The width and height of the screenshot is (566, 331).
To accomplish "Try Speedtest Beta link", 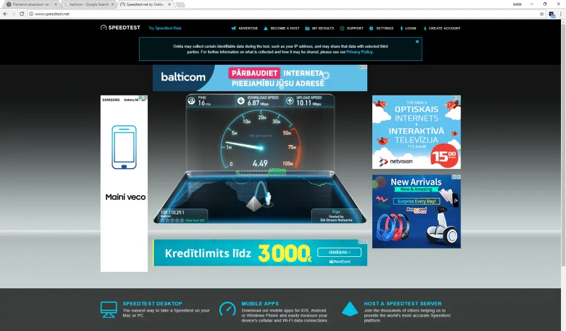I will point(165,28).
